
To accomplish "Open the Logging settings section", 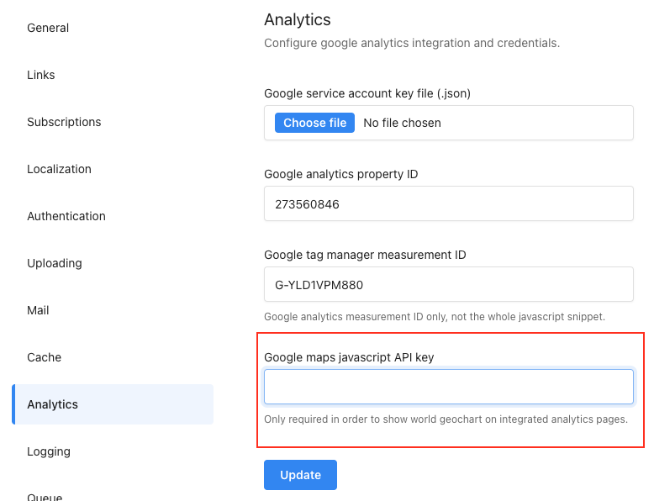I will point(49,451).
